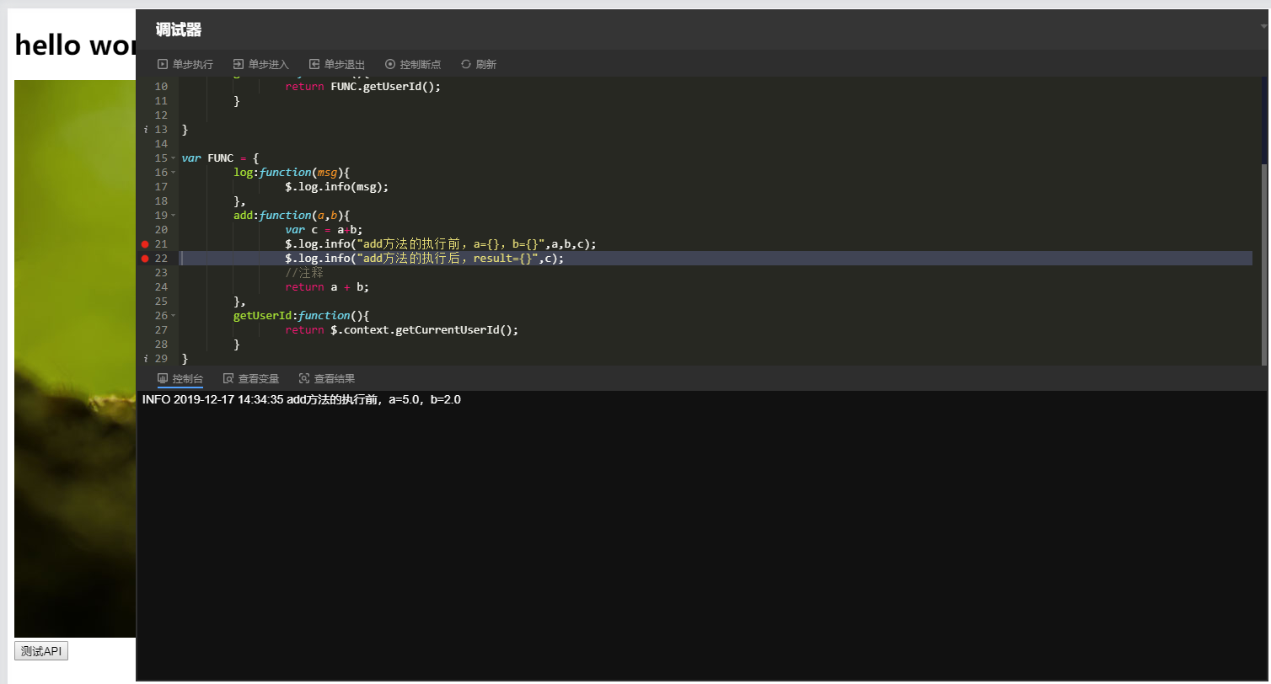Image resolution: width=1271 pixels, height=684 pixels.
Task: Place cursor in 'return FUNC.getUserId();' line
Action: 362,86
